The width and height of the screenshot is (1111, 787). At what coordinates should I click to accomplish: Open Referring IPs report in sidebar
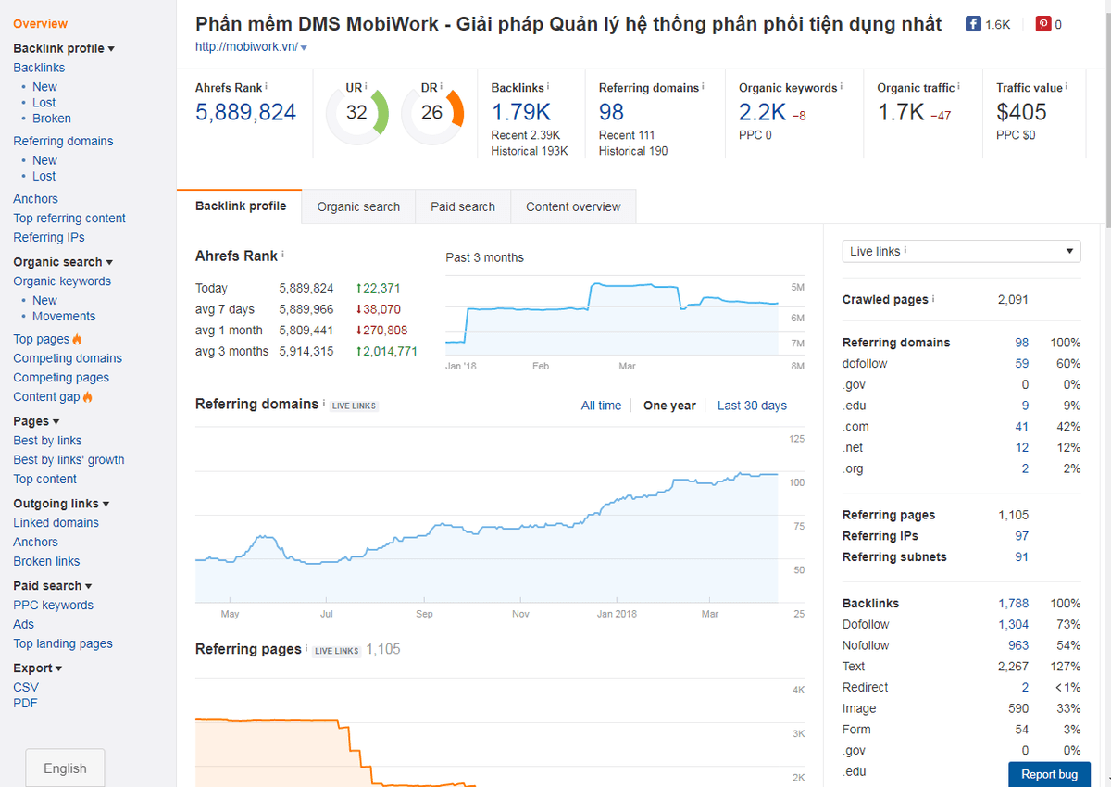(49, 238)
